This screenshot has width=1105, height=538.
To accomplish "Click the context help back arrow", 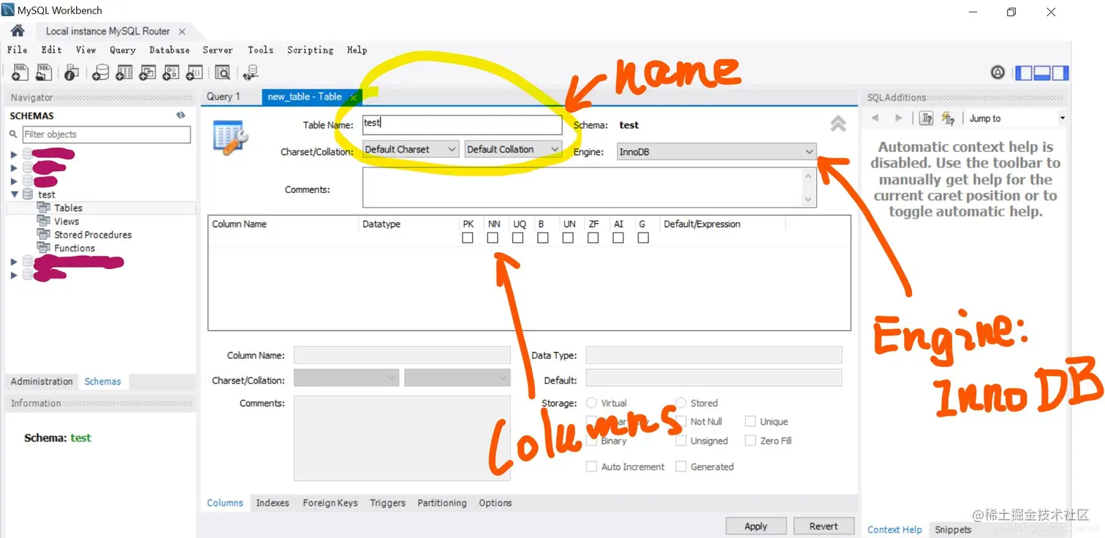I will (x=876, y=118).
